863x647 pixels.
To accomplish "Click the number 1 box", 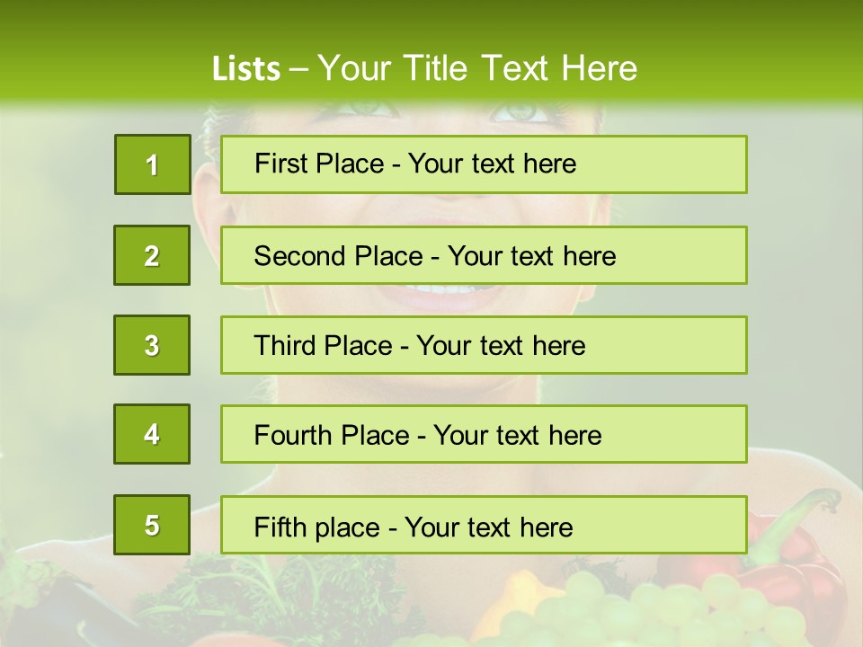I will point(153,164).
